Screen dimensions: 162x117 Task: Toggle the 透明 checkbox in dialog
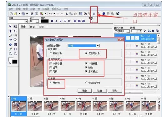tap(51, 68)
